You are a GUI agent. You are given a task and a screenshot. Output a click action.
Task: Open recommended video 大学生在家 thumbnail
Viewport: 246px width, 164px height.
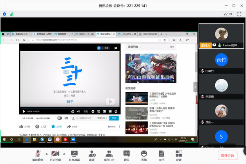(x=137, y=98)
